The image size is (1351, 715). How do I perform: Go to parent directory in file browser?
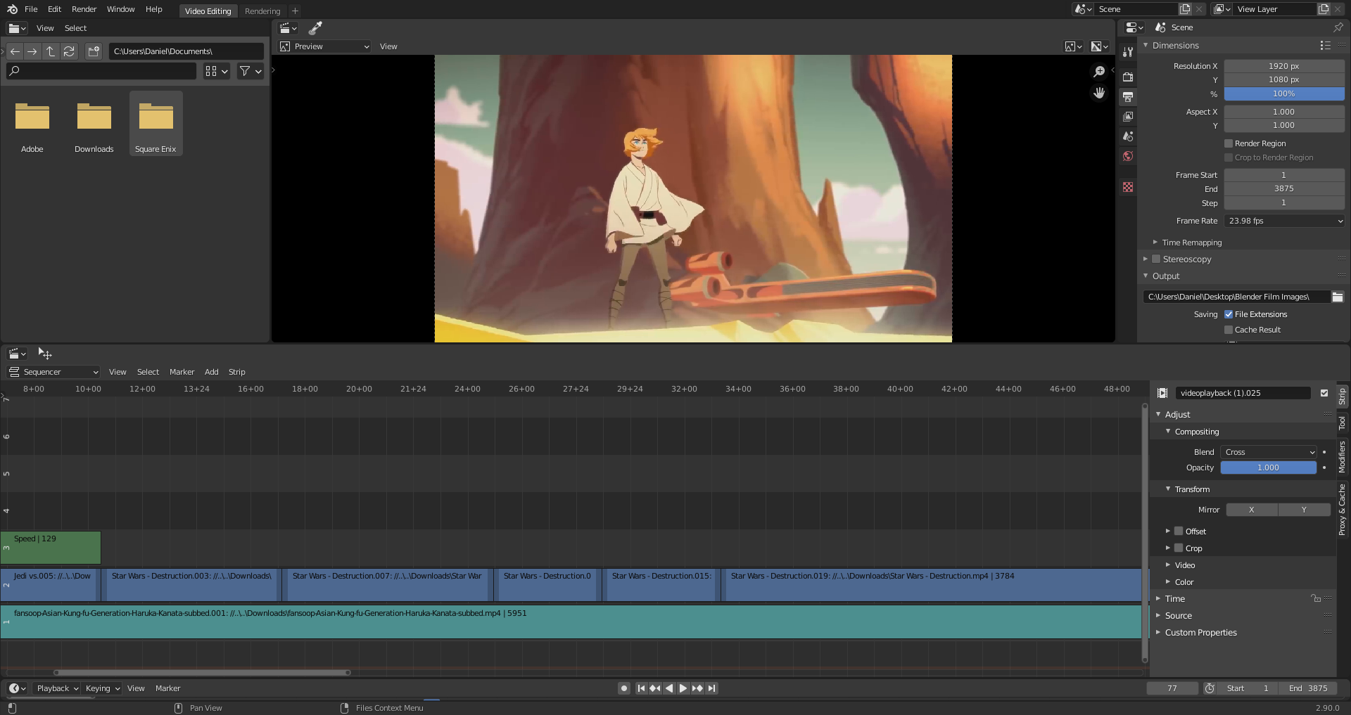point(51,51)
